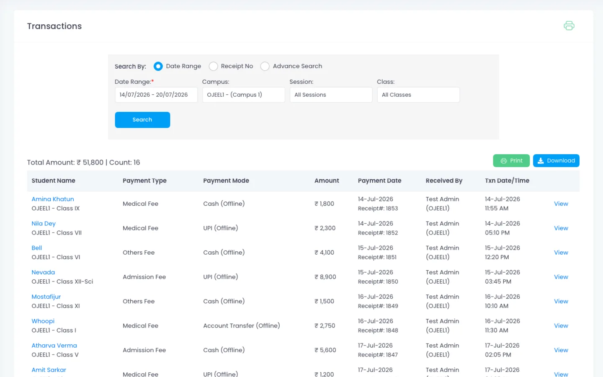This screenshot has height=377, width=603.
Task: Click the Transactions page heading
Action: (x=54, y=26)
